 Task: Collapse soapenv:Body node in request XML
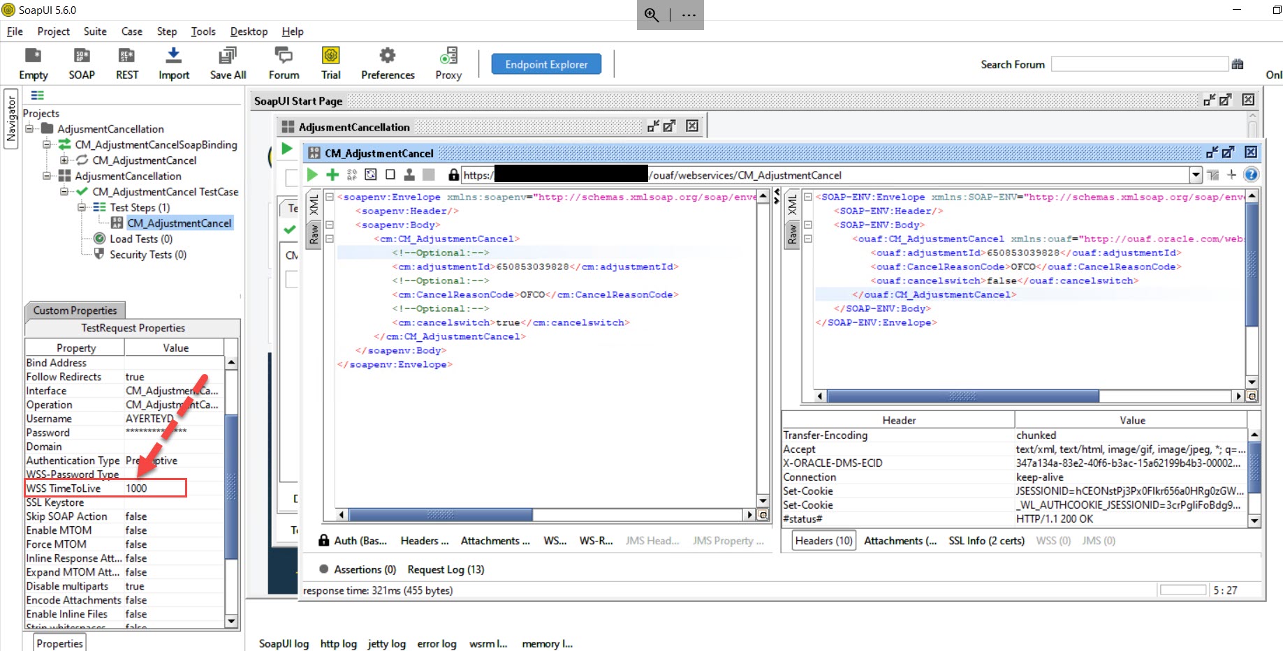point(330,225)
